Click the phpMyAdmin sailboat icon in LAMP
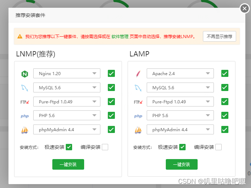This screenshot has width=251, height=188. coord(138,130)
